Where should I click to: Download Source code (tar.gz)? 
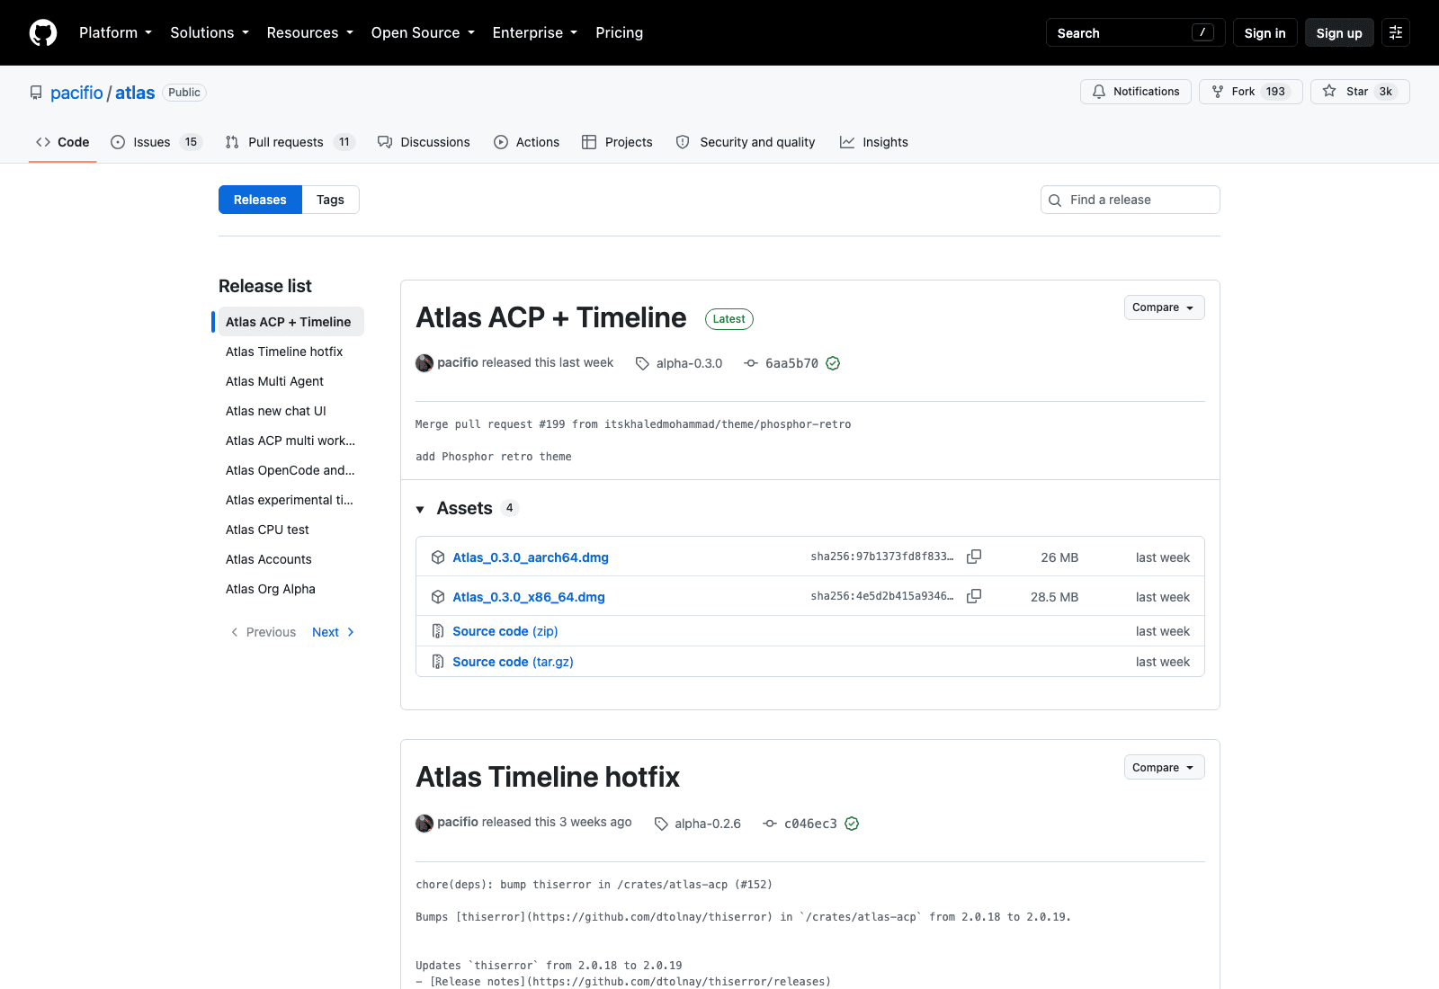(x=513, y=662)
